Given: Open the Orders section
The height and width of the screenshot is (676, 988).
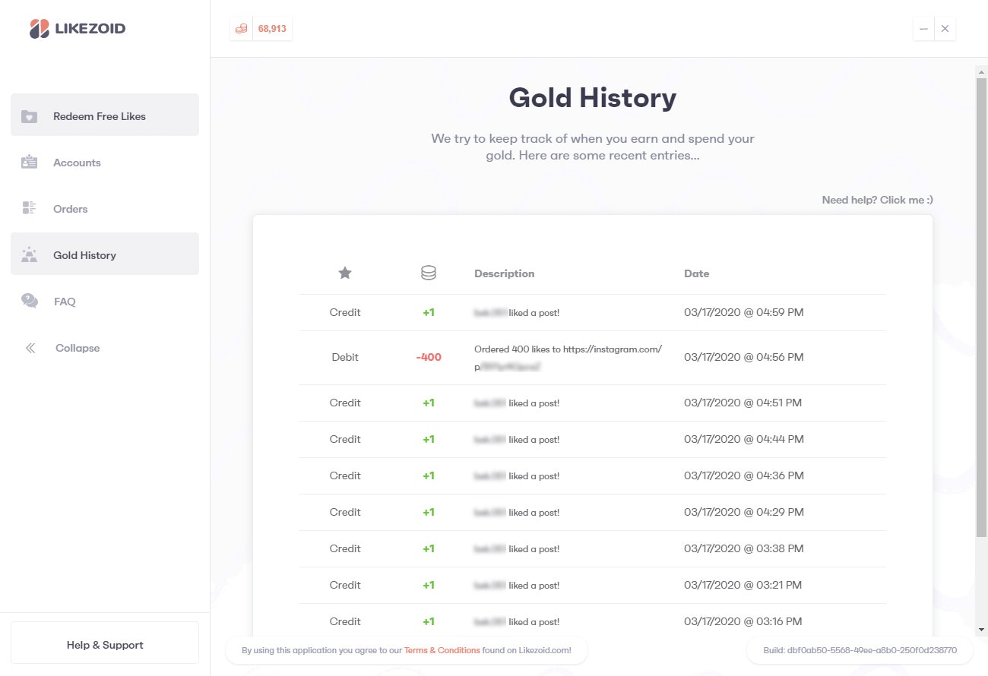Looking at the screenshot, I should tap(105, 209).
